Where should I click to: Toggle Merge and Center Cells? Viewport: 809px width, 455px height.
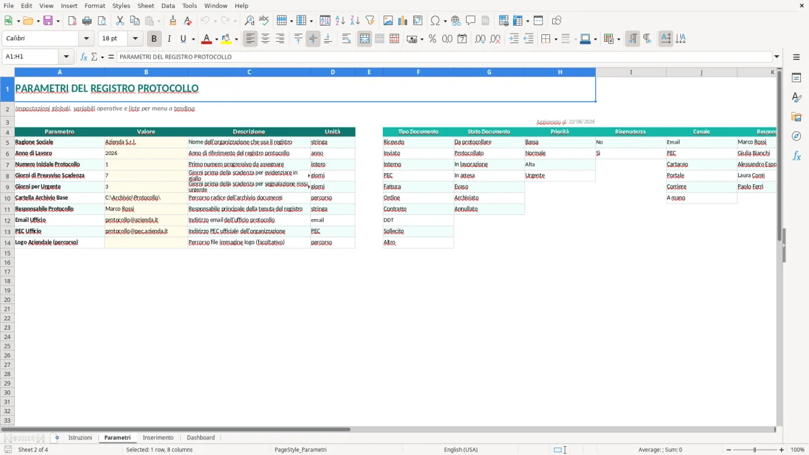coord(365,39)
